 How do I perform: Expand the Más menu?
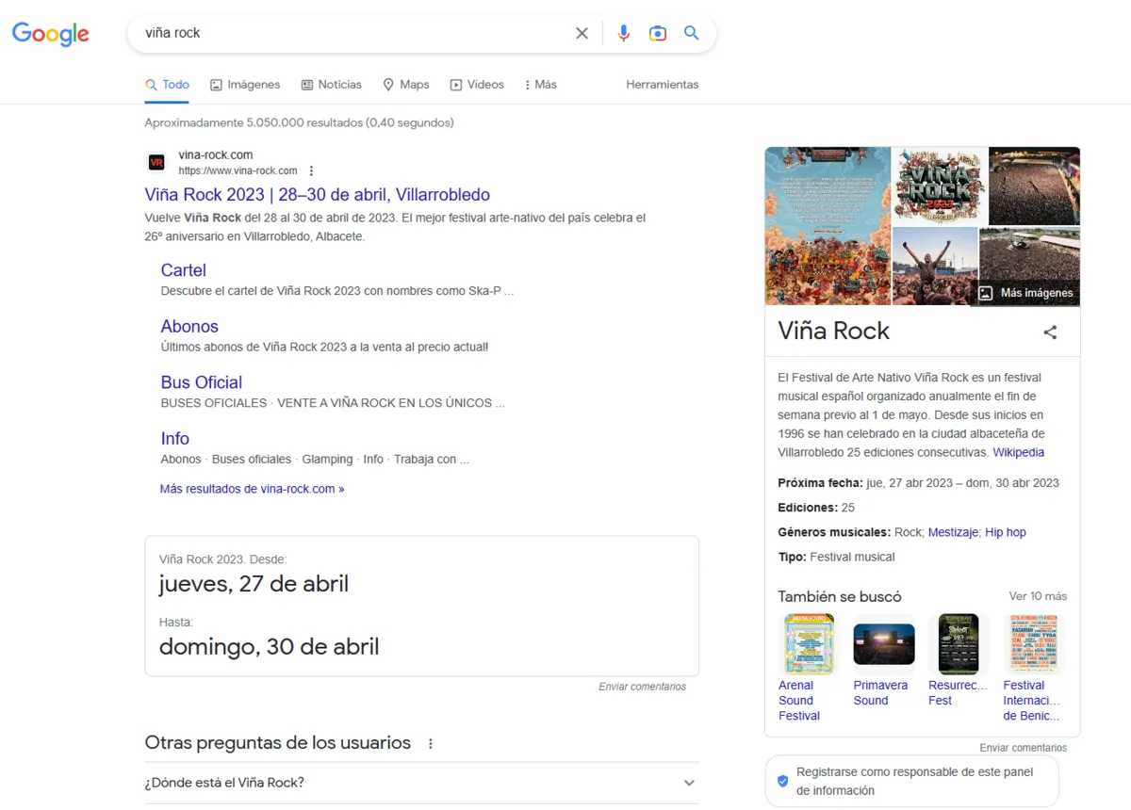tap(540, 85)
